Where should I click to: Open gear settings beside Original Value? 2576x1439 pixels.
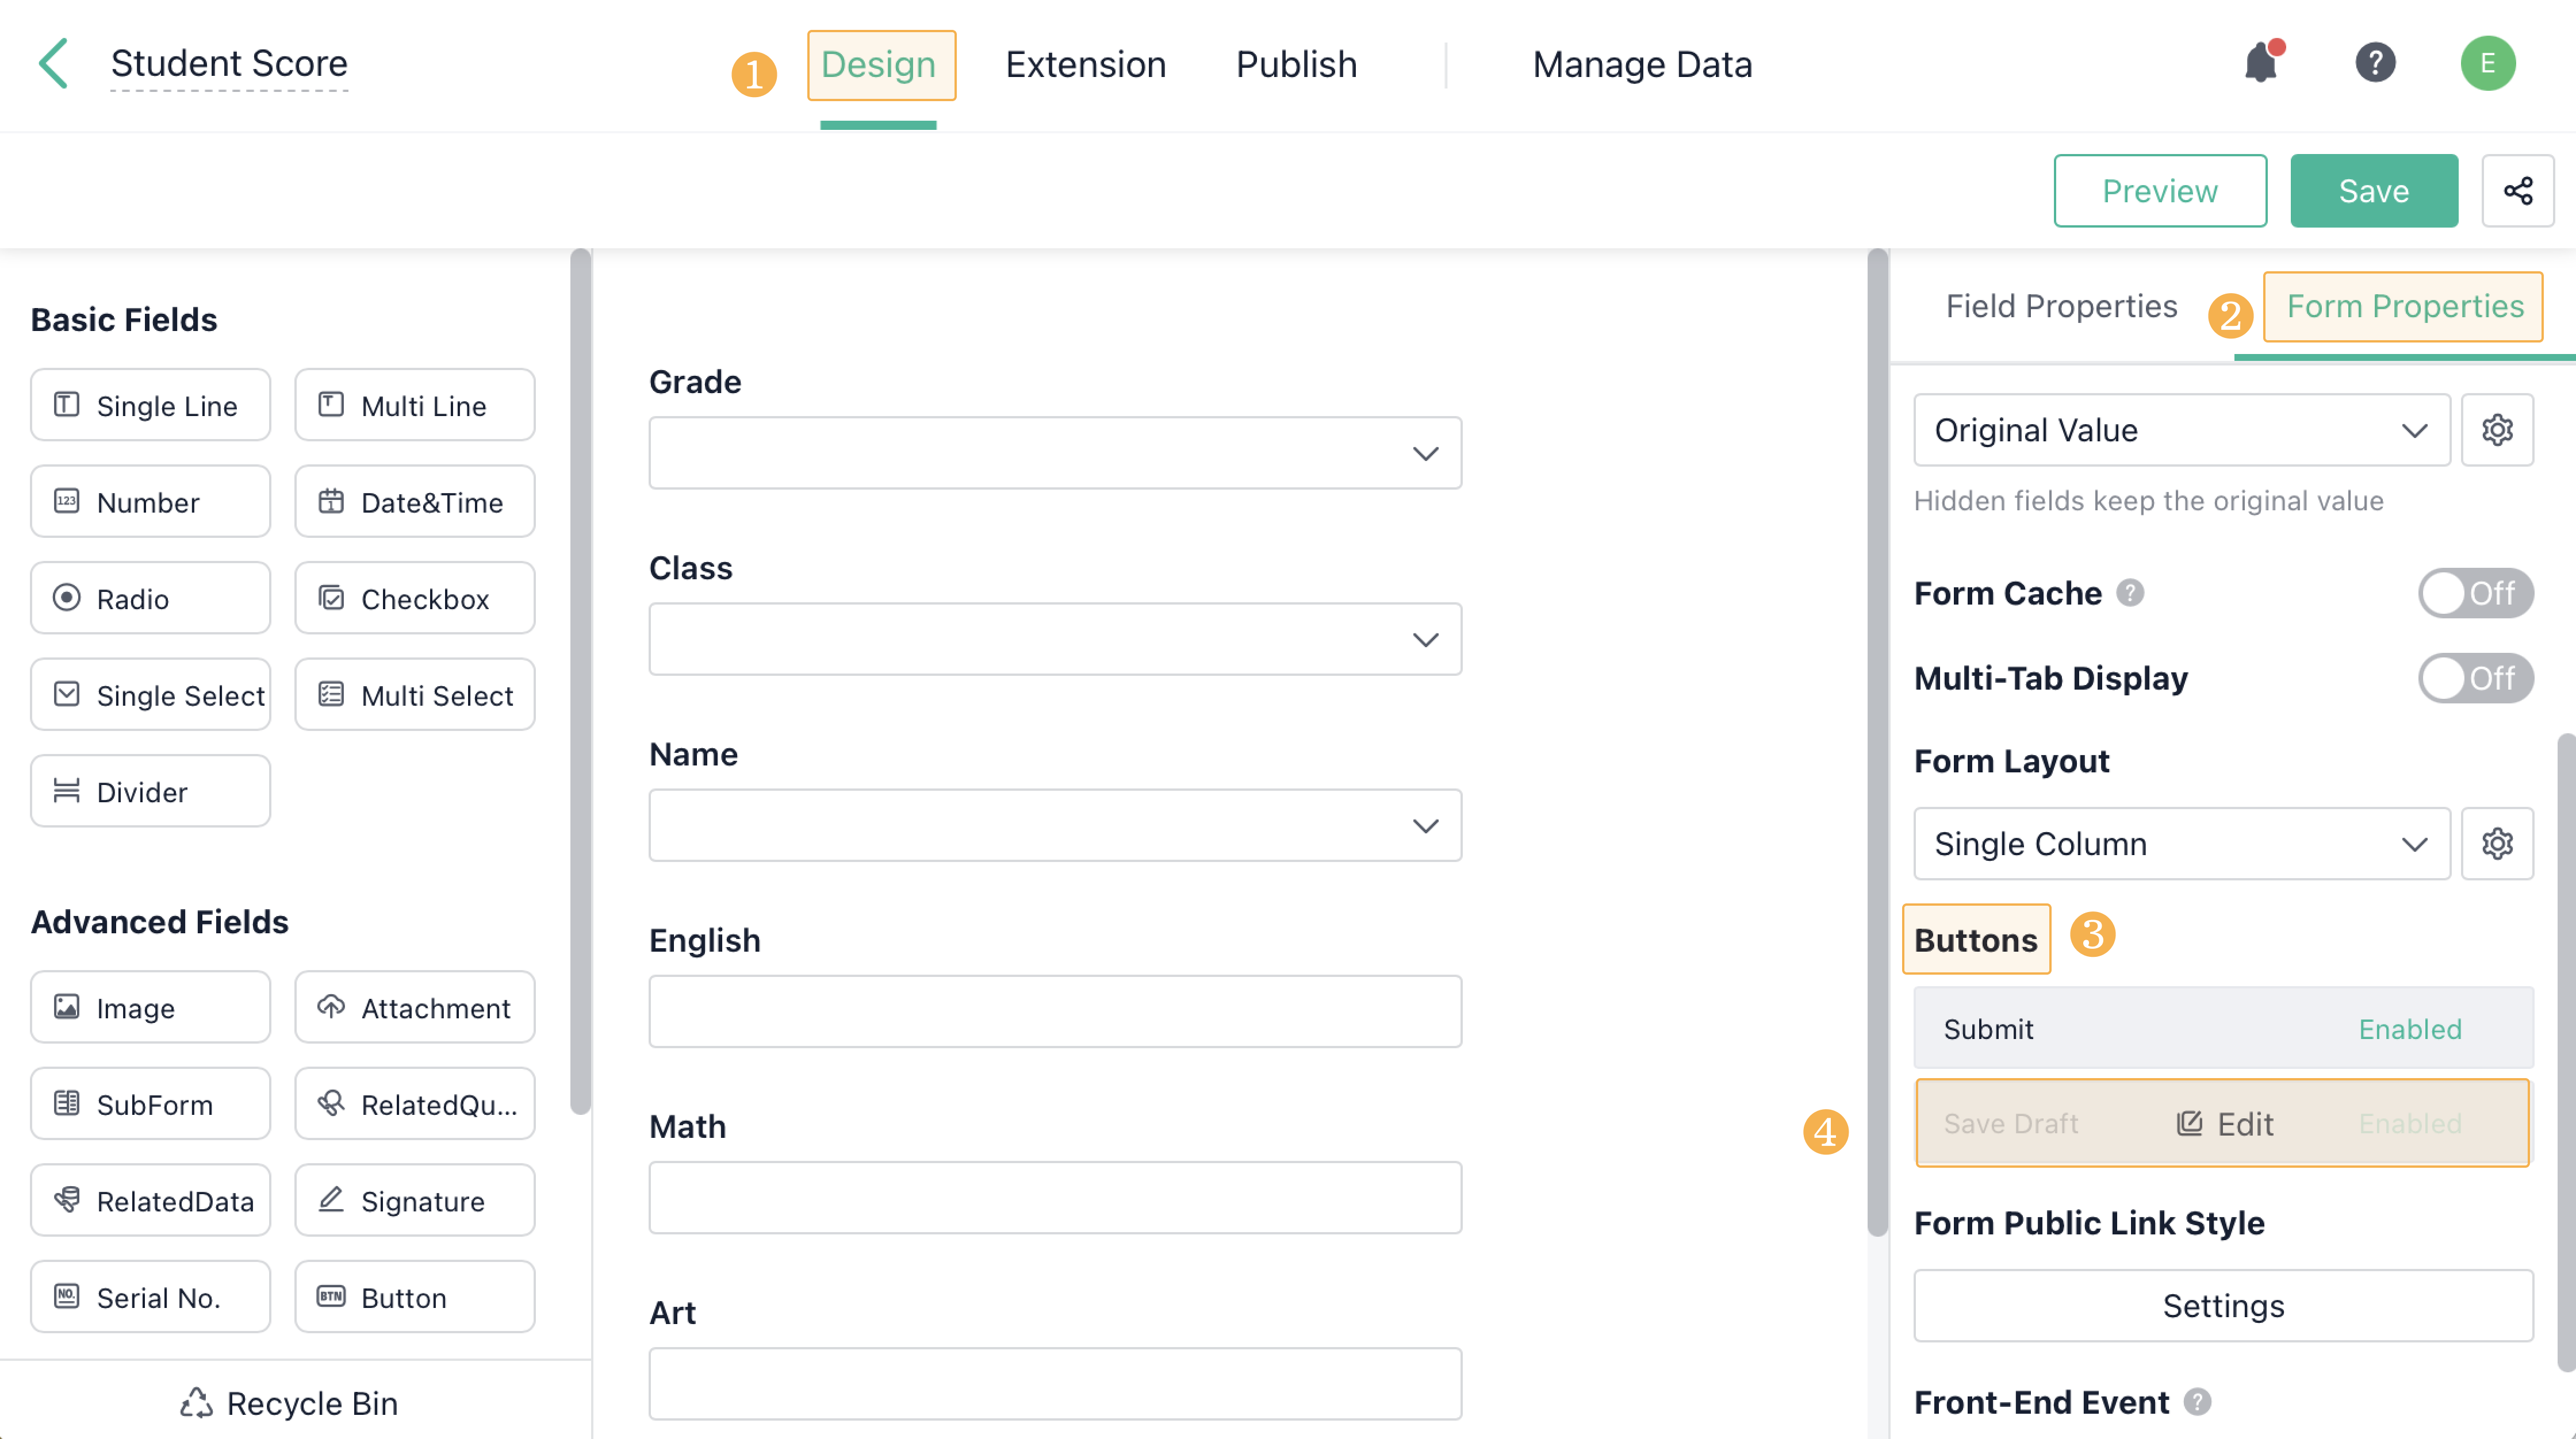coord(2496,430)
